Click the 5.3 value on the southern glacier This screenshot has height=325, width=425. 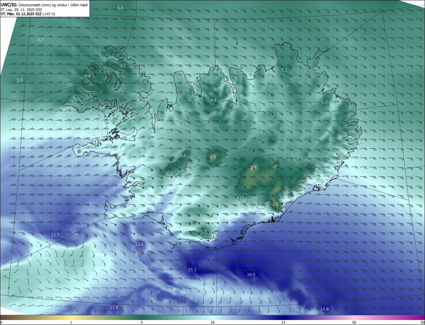tap(203, 232)
